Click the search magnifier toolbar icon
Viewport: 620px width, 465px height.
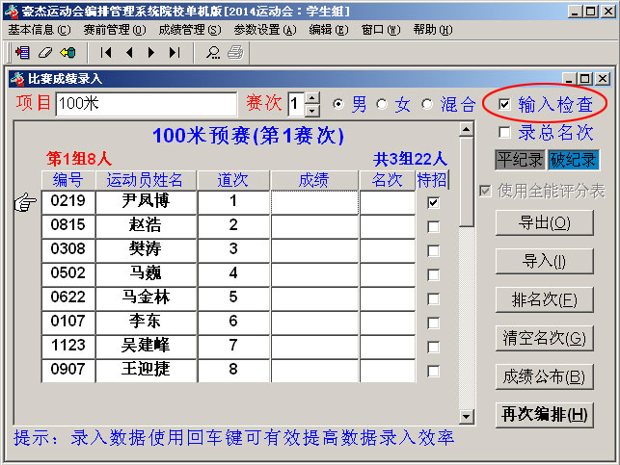213,53
